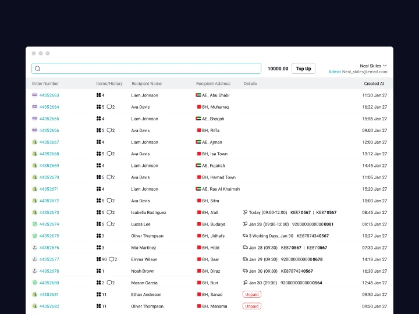The width and height of the screenshot is (419, 314).
Task: Click the items icon for order 44352678
Action: [98, 271]
